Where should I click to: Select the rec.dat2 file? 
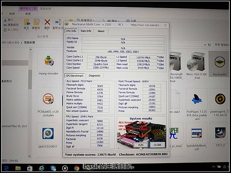coord(175,99)
